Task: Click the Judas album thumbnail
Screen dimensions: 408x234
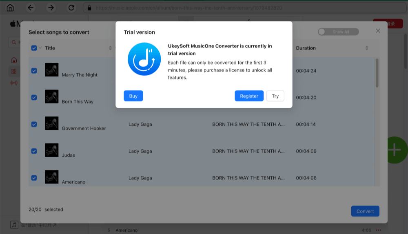Action: (x=51, y=150)
